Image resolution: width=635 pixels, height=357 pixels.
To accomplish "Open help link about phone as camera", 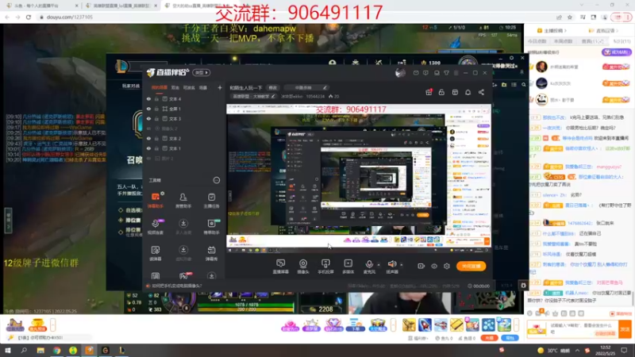I will click(x=176, y=286).
